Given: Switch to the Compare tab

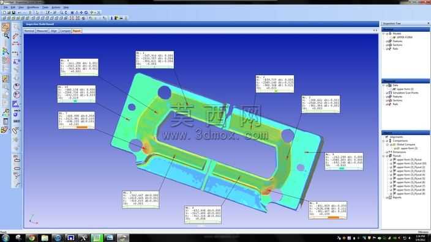Looking at the screenshot, I should [x=66, y=31].
